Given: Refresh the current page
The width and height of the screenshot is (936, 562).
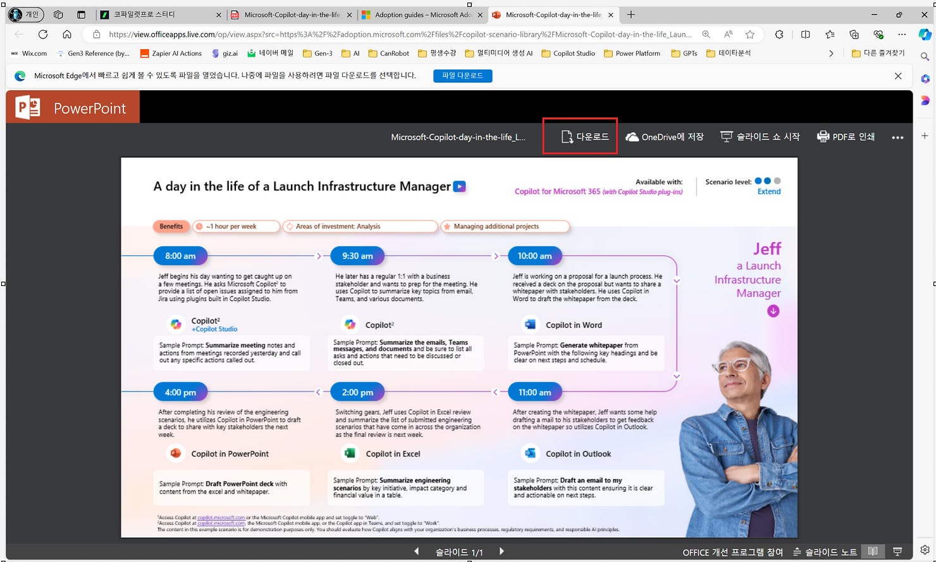Looking at the screenshot, I should click(x=42, y=35).
